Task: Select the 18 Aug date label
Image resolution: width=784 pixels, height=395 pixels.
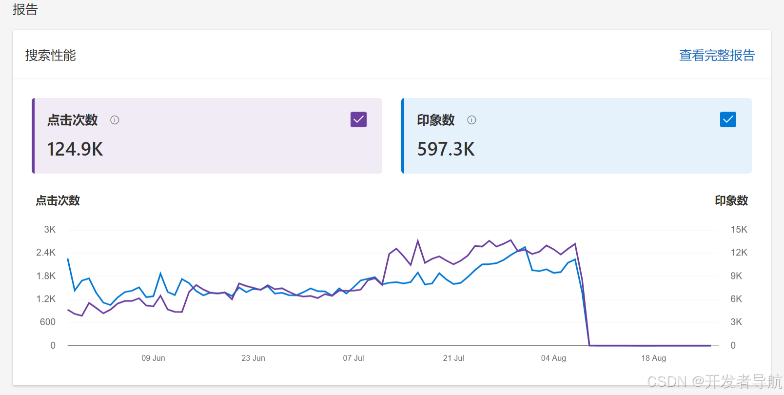Action: (653, 358)
